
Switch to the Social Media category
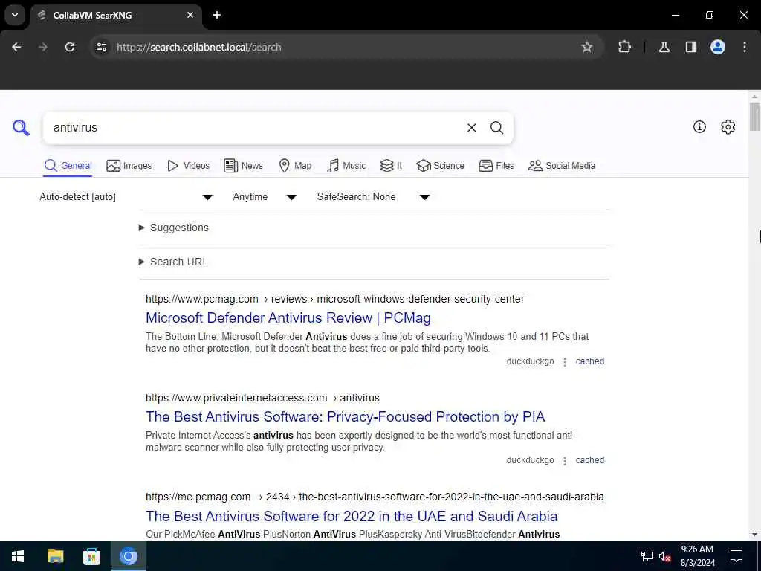[x=562, y=166]
